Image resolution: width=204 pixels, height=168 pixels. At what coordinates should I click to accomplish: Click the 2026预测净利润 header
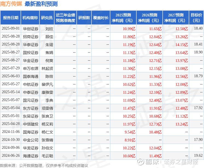pos(149,18)
